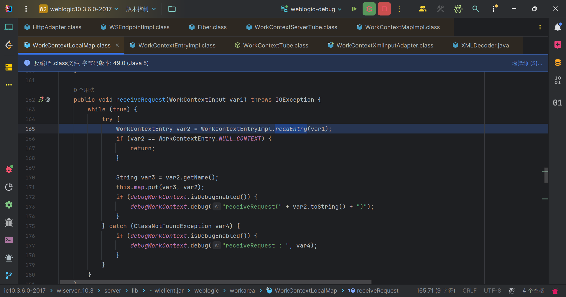Viewport: 566px width, 297px height.
Task: Run weblogic-debug with the run icon
Action: pos(354,9)
